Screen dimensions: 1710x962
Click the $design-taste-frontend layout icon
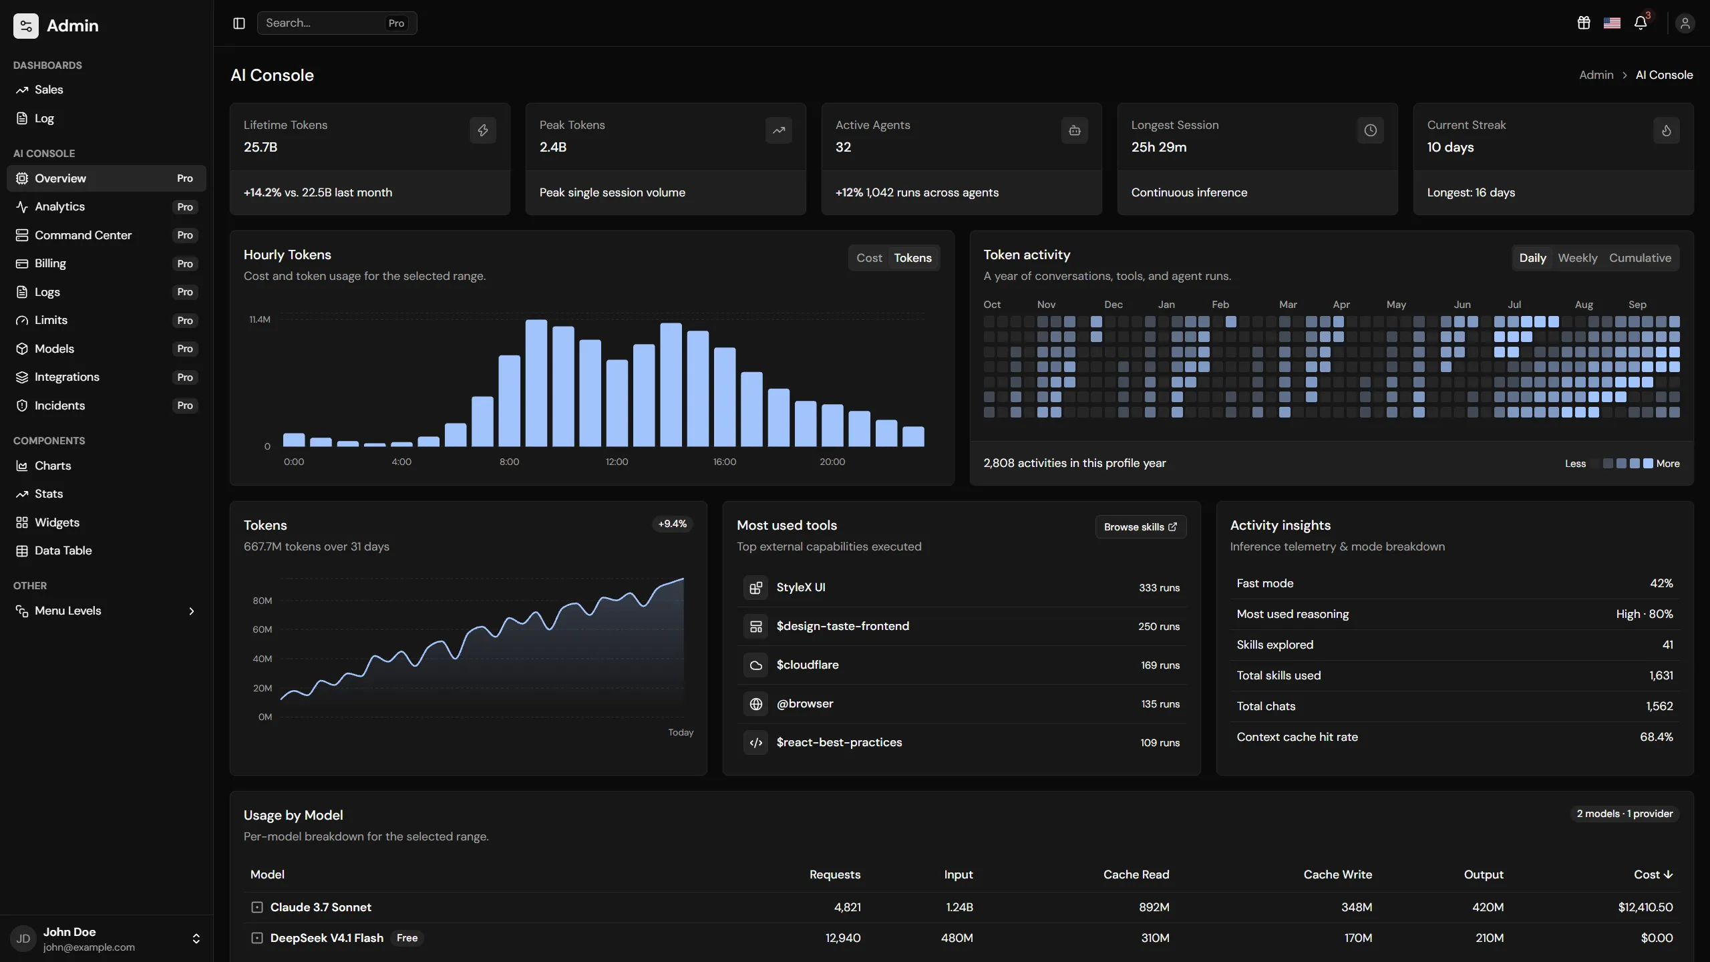(x=756, y=627)
